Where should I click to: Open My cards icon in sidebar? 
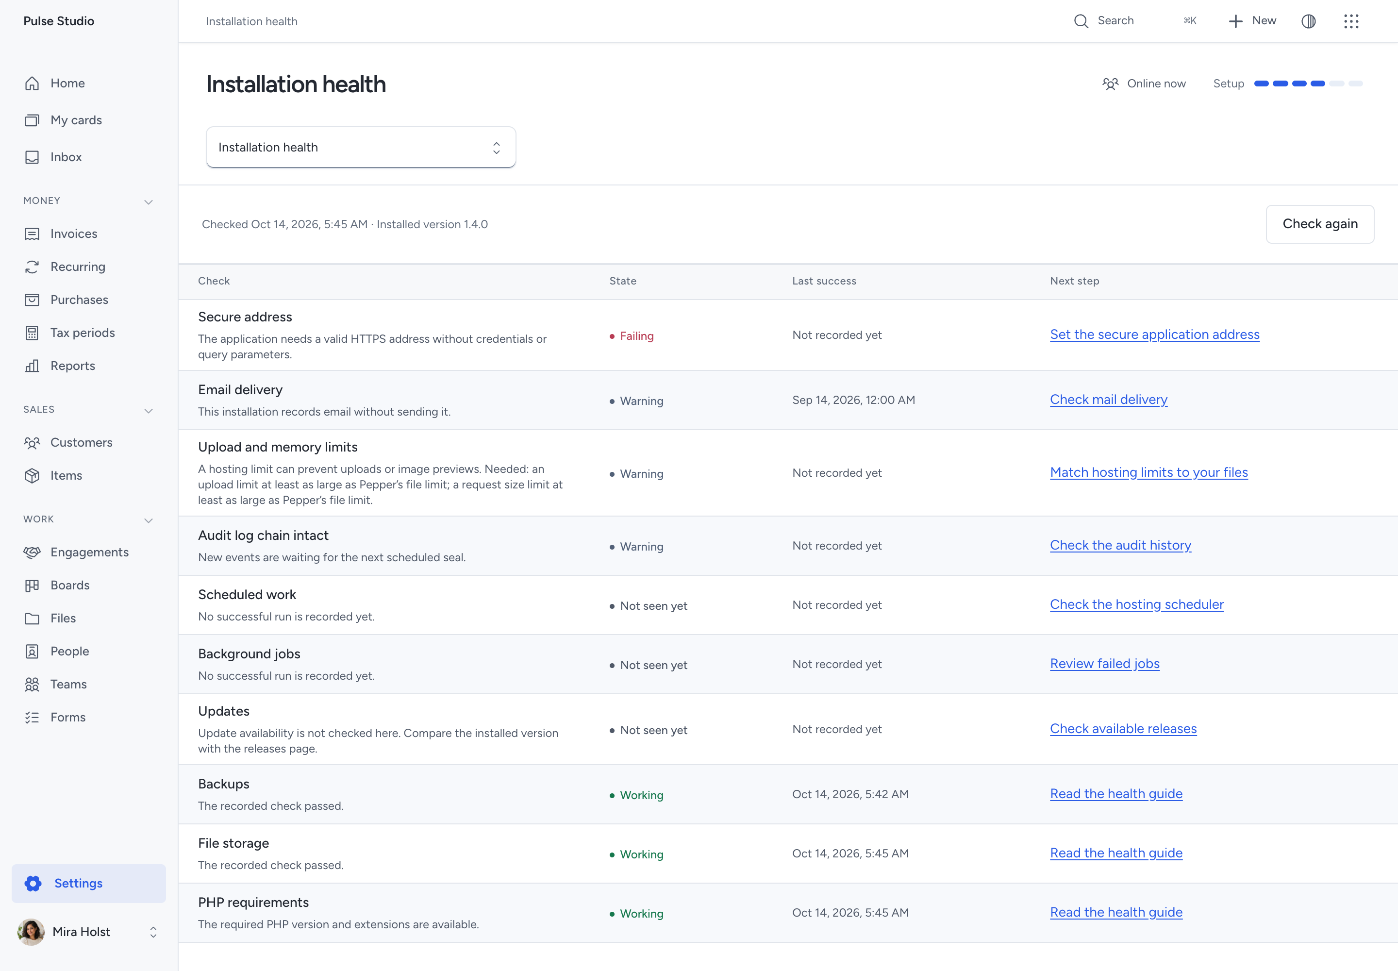[32, 120]
